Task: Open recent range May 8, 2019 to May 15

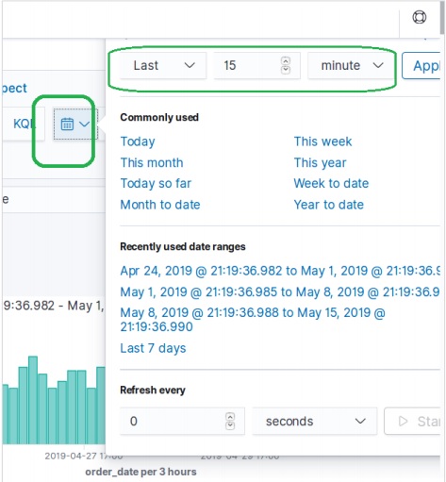Action: click(x=253, y=320)
